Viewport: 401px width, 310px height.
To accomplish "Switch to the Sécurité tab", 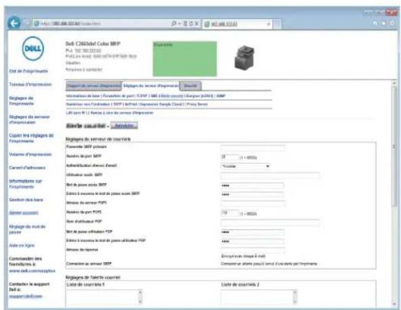I will tap(190, 86).
